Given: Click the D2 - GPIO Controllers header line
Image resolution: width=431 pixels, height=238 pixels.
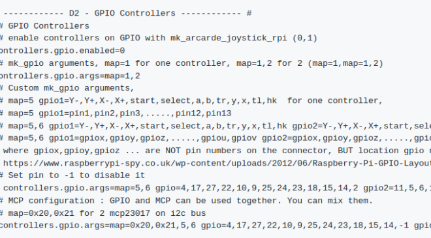Looking at the screenshot, I should (x=125, y=13).
